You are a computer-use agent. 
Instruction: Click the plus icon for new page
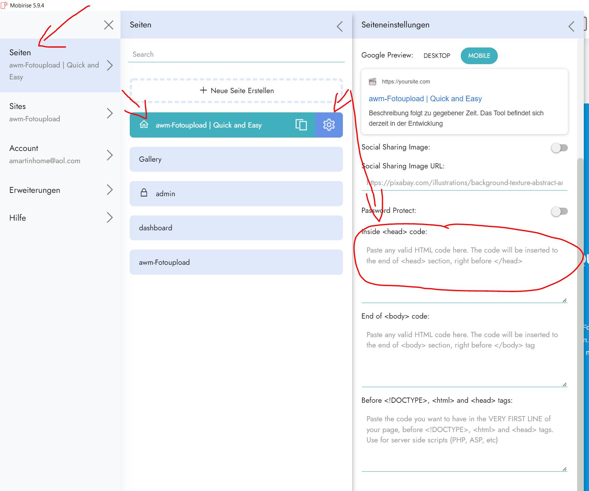tap(203, 90)
